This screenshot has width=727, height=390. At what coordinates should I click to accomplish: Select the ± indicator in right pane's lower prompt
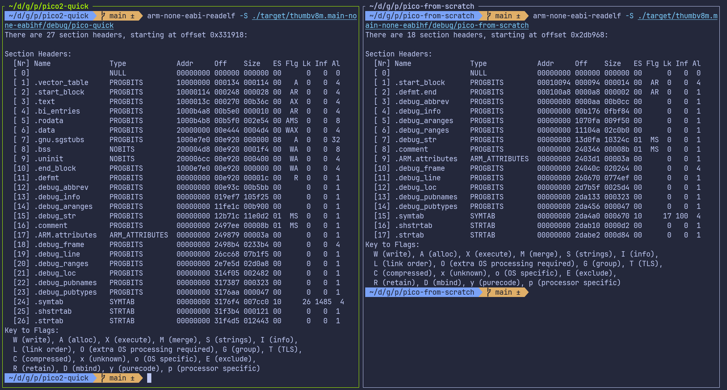(518, 292)
